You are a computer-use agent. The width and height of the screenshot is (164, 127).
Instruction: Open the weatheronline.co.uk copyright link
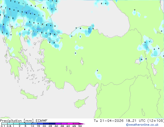pyautogui.click(x=142, y=125)
